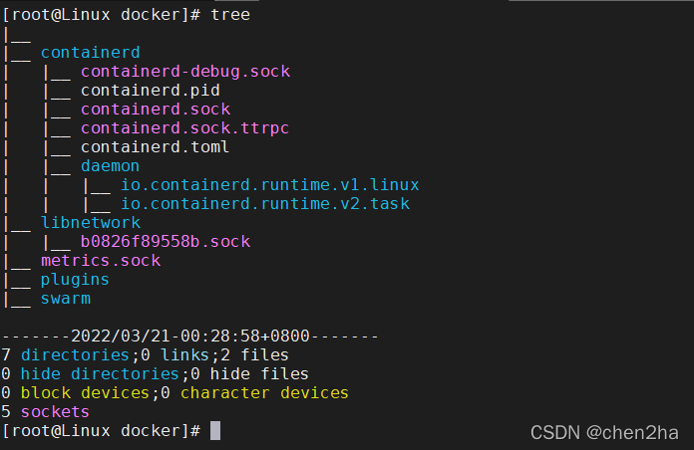Select the swarm directory entry
The image size is (694, 450).
tap(65, 299)
